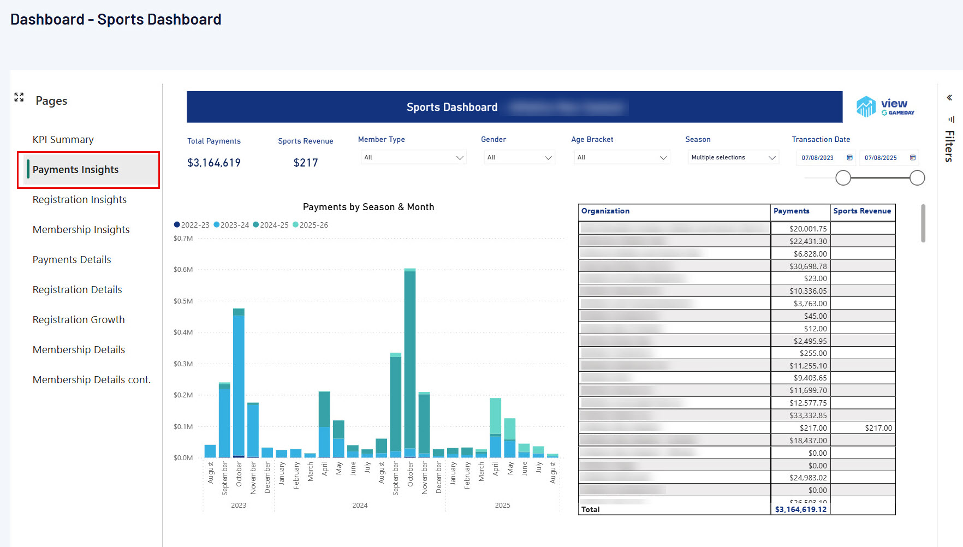The height and width of the screenshot is (547, 963).
Task: Open the Season multiple selections dropdown
Action: click(733, 157)
